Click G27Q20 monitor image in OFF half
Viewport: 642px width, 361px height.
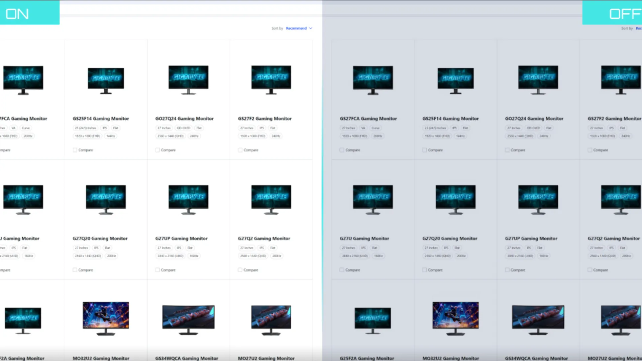(455, 200)
